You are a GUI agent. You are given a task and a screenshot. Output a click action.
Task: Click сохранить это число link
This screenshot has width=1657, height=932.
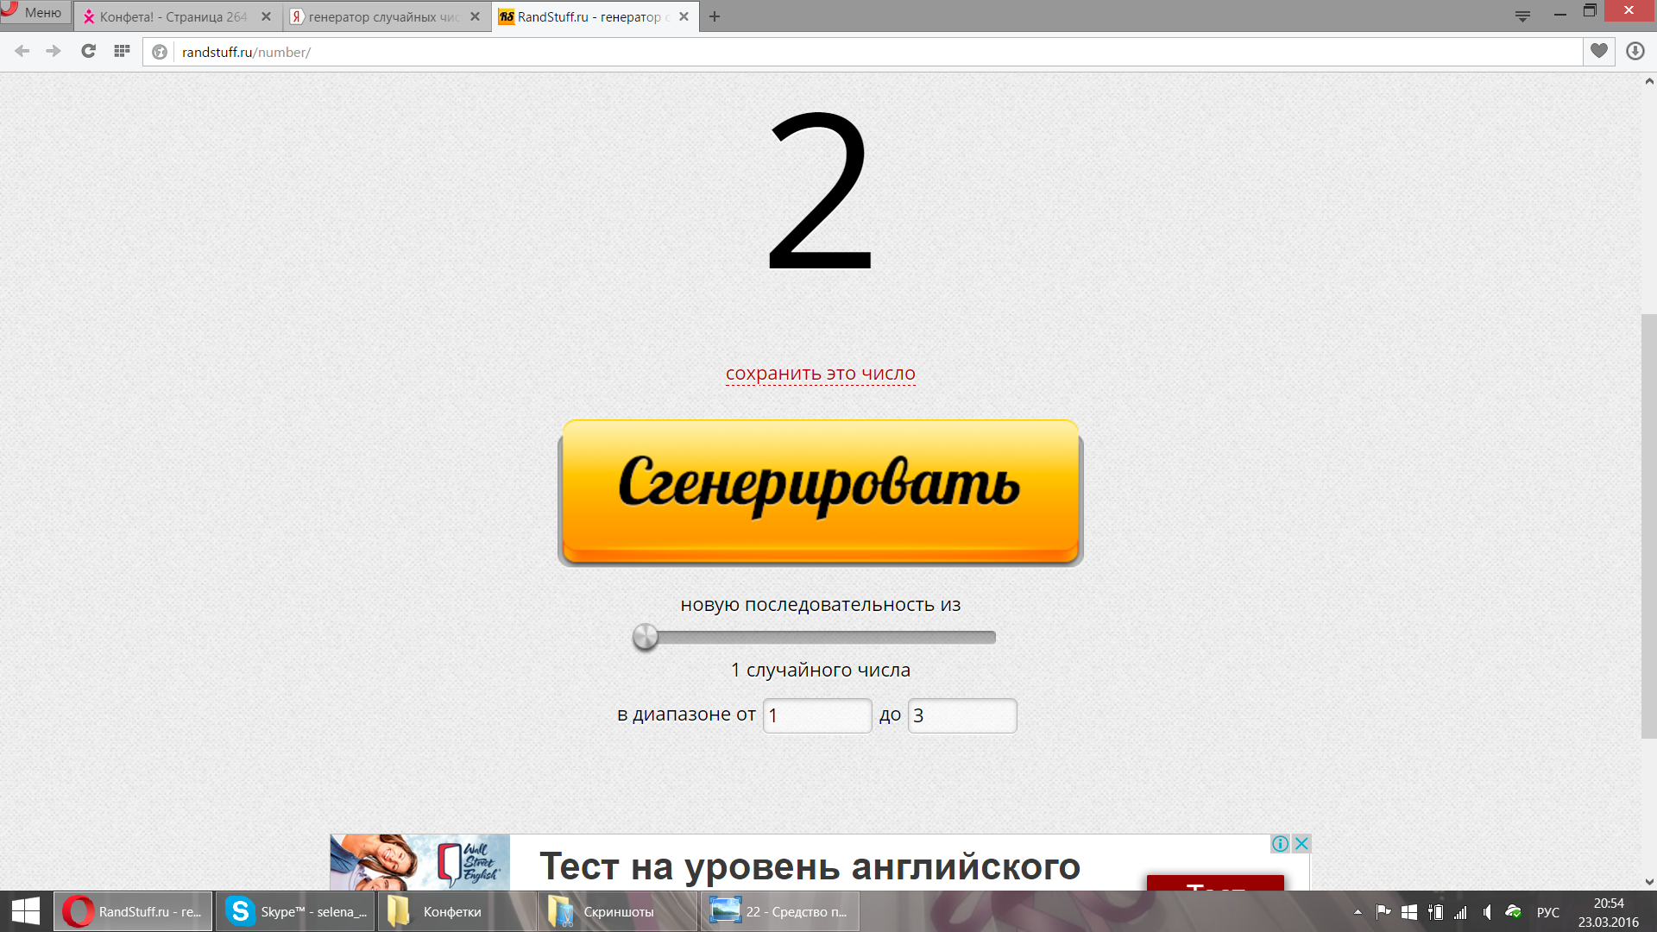point(820,374)
